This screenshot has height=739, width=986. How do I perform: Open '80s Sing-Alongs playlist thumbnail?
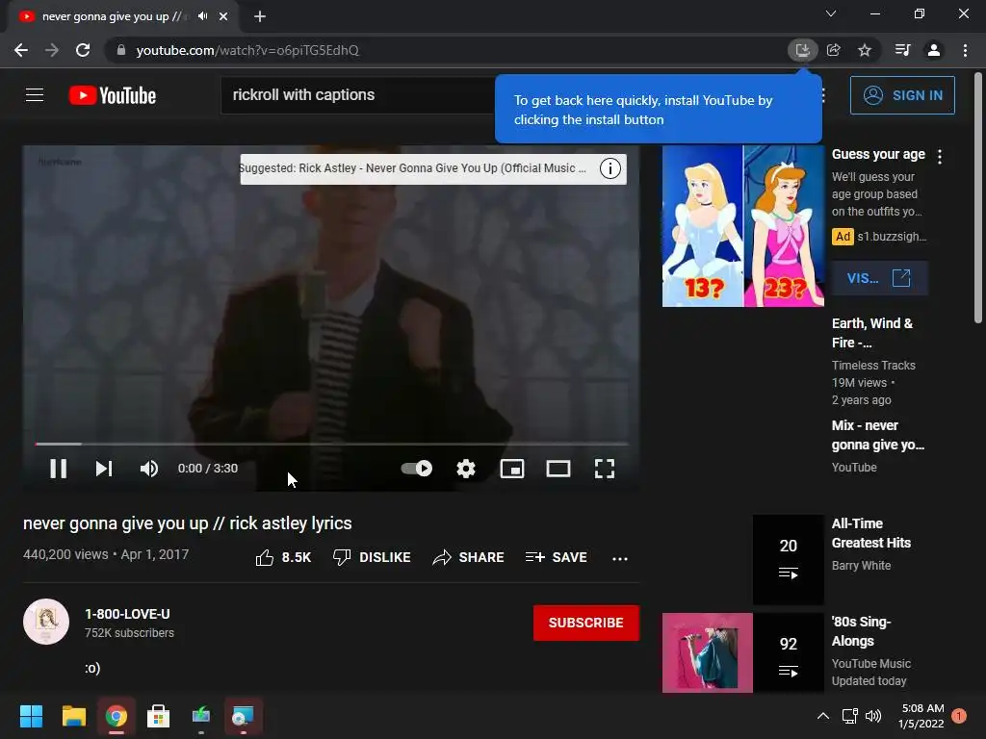[743, 653]
